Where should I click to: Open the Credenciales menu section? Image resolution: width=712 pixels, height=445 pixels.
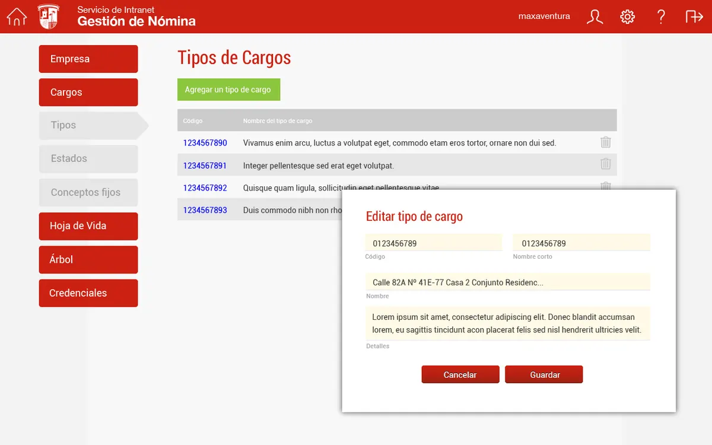tap(88, 293)
